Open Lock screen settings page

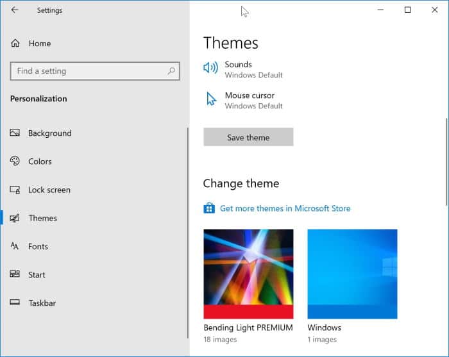tap(49, 190)
